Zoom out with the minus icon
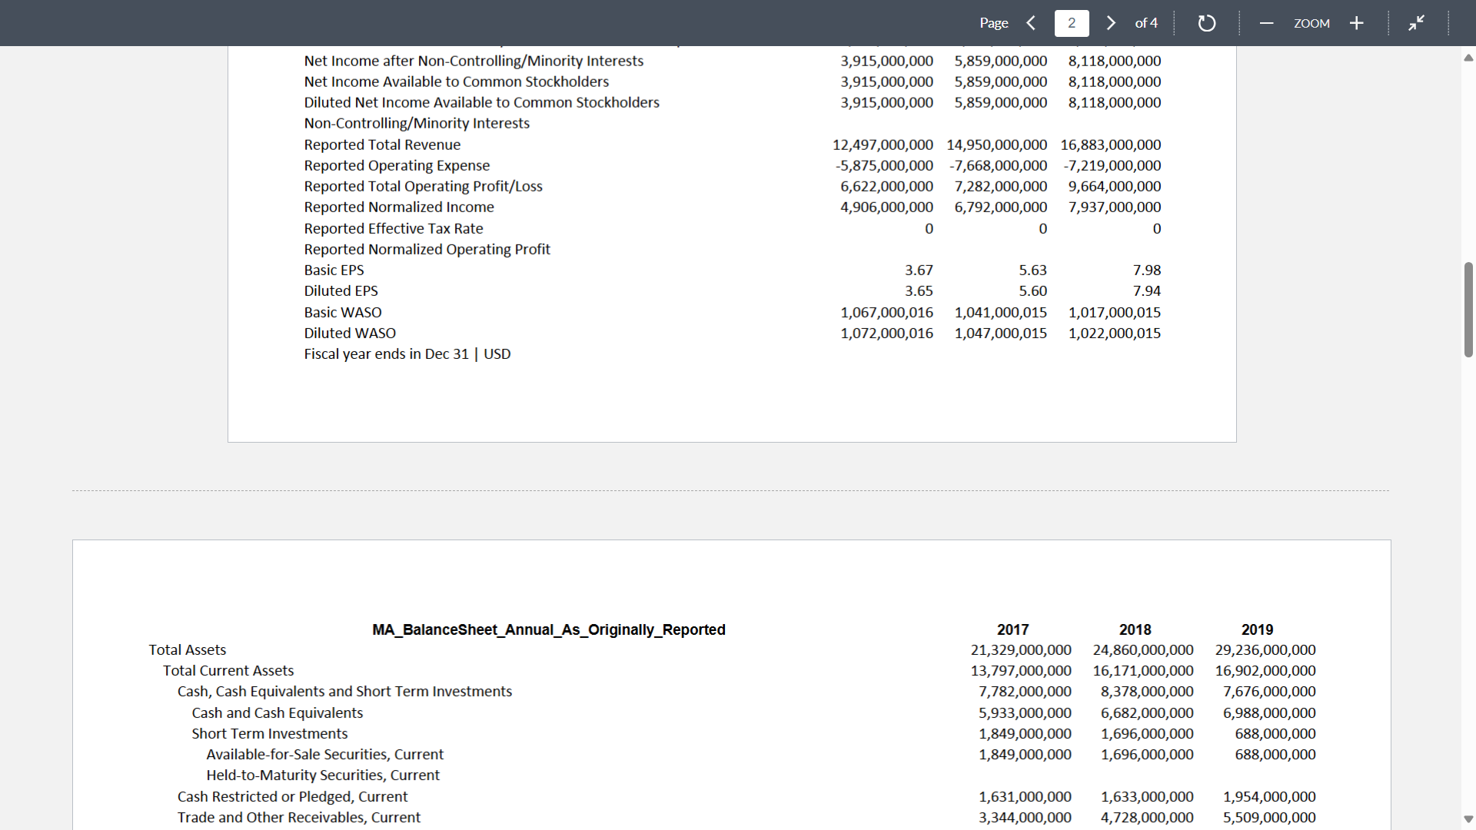Screen dimensions: 1476x830 [x=1267, y=23]
